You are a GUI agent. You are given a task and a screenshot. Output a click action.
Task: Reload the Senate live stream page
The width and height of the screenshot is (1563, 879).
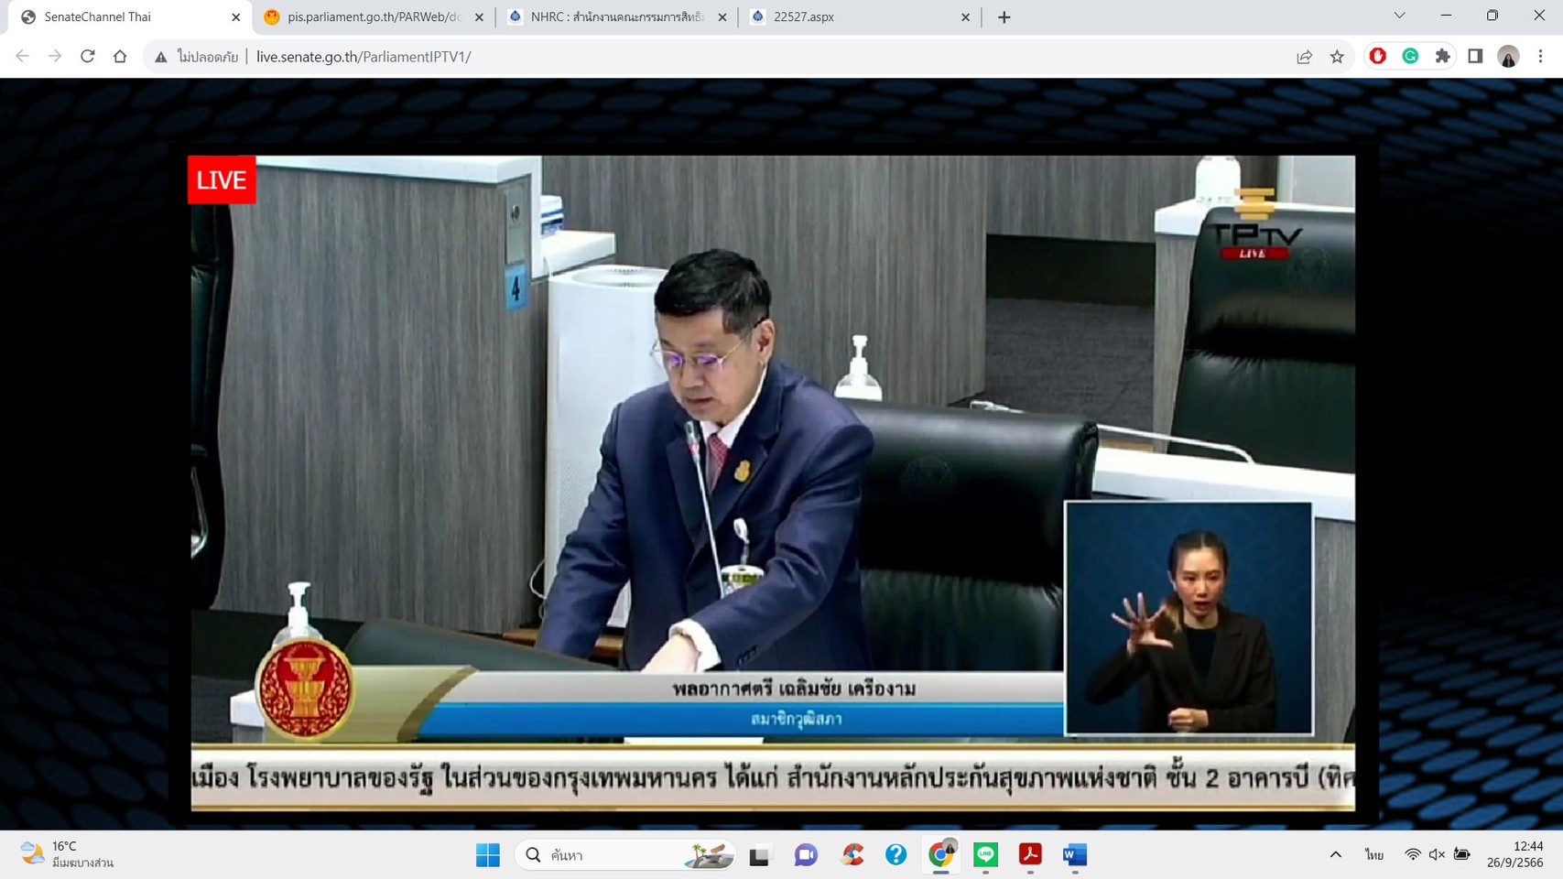pos(88,57)
